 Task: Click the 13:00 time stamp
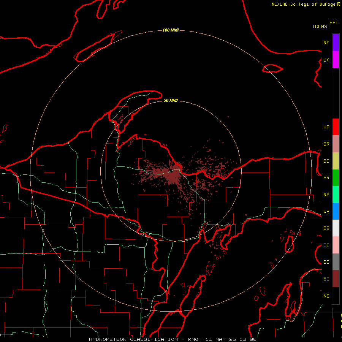click(248, 339)
